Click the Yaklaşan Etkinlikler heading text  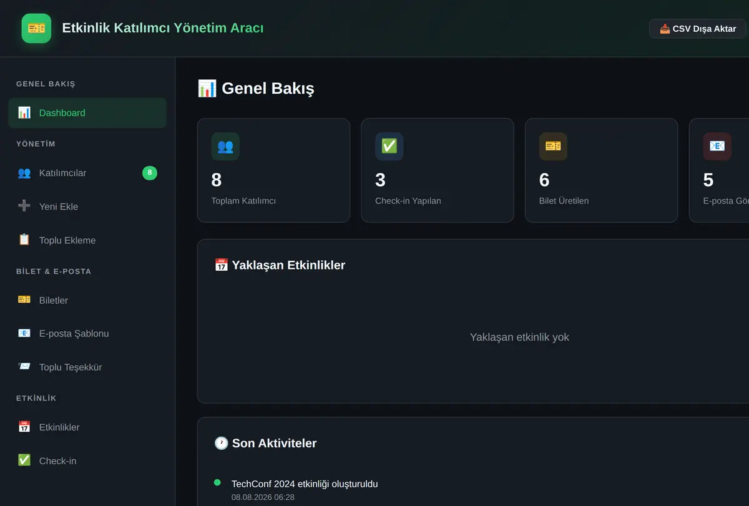coord(288,265)
